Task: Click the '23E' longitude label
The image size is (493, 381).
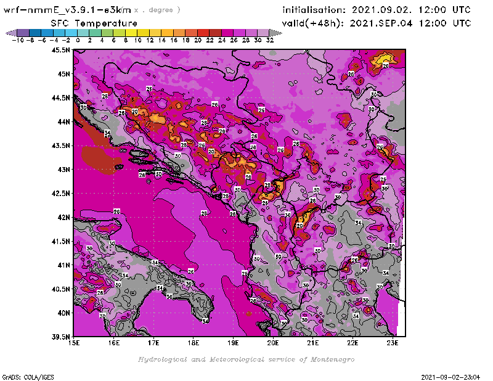Action: coord(393,343)
